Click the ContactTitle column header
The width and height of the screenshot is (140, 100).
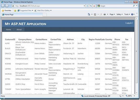pos(56,40)
